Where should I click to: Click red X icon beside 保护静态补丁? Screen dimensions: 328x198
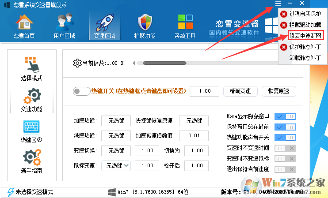pyautogui.click(x=284, y=47)
